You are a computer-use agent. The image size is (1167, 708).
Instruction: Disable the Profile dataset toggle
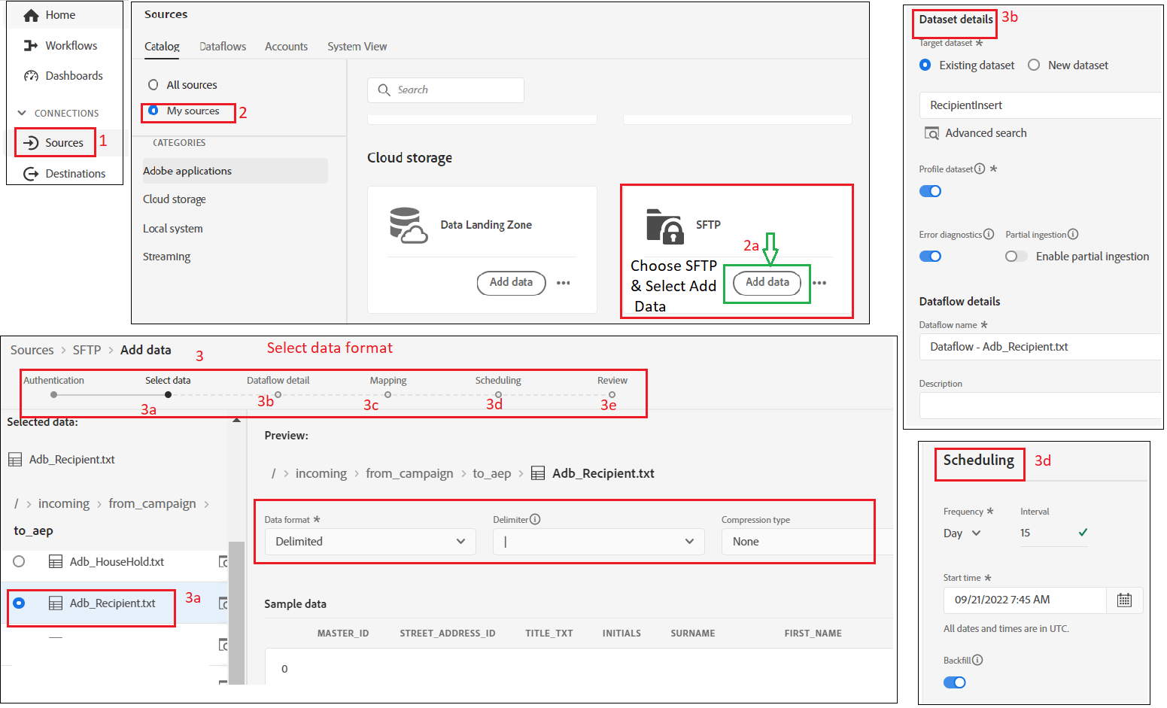coord(930,191)
